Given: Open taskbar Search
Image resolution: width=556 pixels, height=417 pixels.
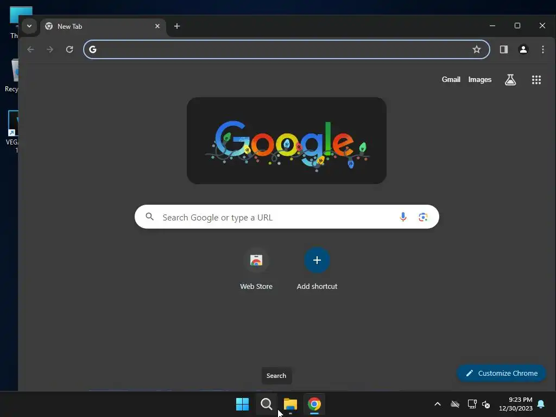Looking at the screenshot, I should [266, 404].
